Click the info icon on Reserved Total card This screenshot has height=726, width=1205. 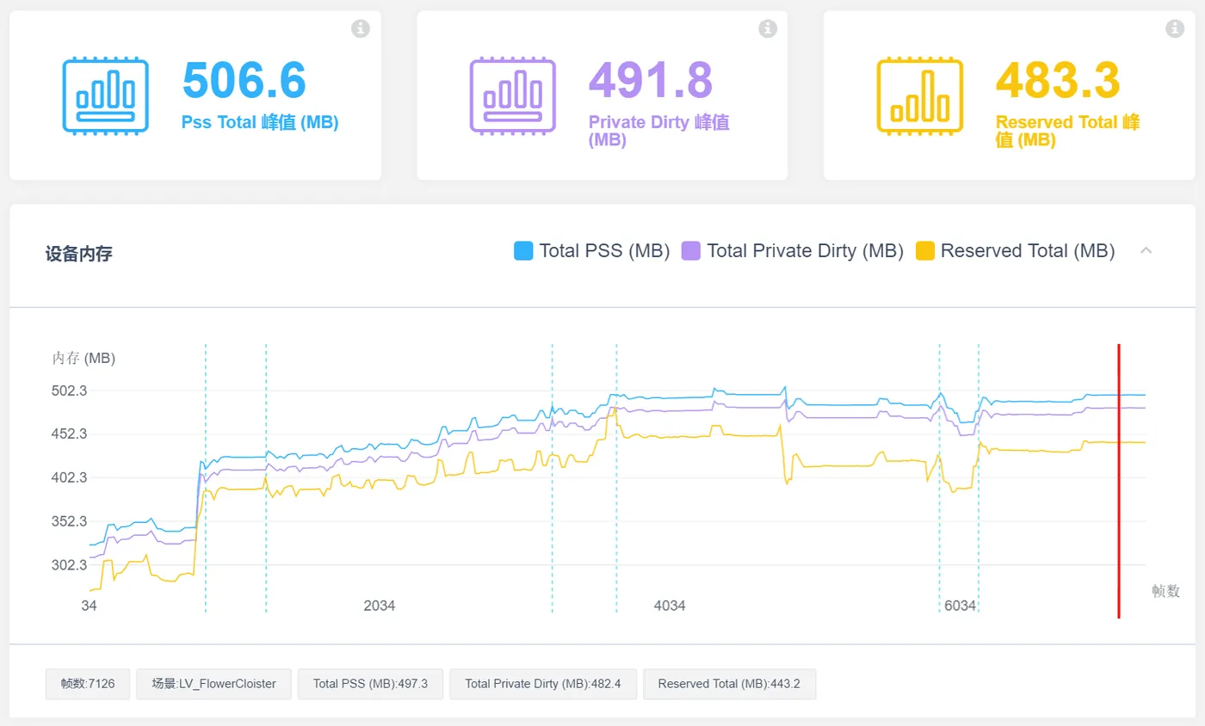[x=1175, y=28]
